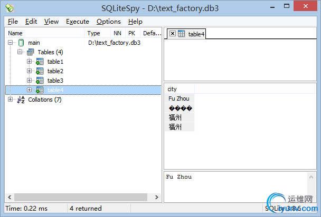Click the city column header in results
Image resolution: width=321 pixels, height=217 pixels.
click(180, 89)
